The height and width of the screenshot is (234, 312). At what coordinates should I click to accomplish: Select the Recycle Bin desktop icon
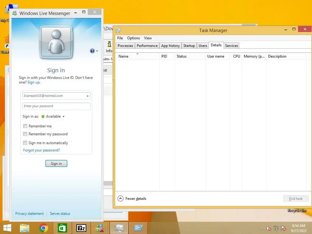pos(297,210)
